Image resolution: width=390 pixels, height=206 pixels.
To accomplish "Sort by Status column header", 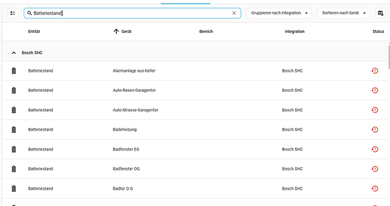I will 378,31.
